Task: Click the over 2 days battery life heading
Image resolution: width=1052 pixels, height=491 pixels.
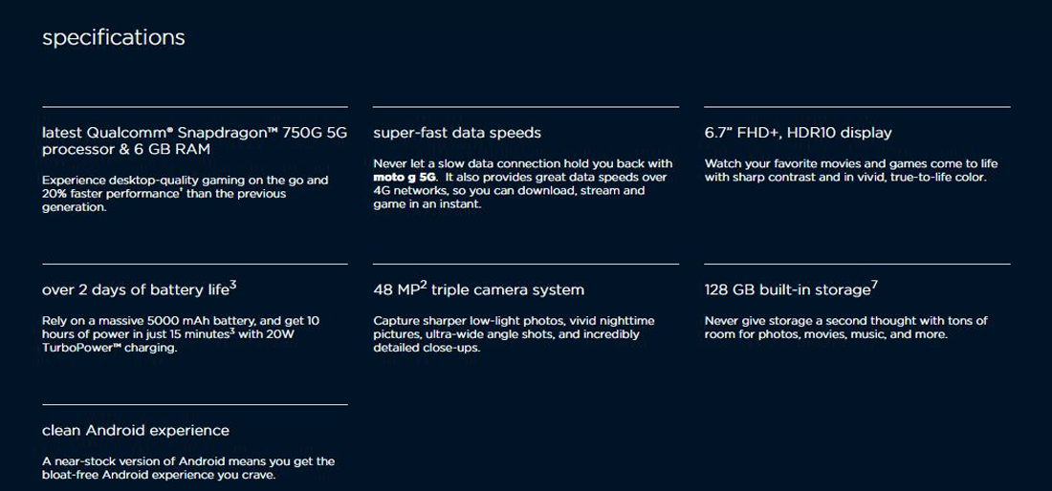Action: (139, 288)
